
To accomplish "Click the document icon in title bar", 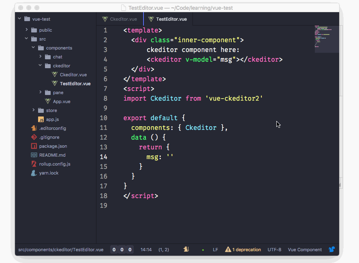I will 124,8.
